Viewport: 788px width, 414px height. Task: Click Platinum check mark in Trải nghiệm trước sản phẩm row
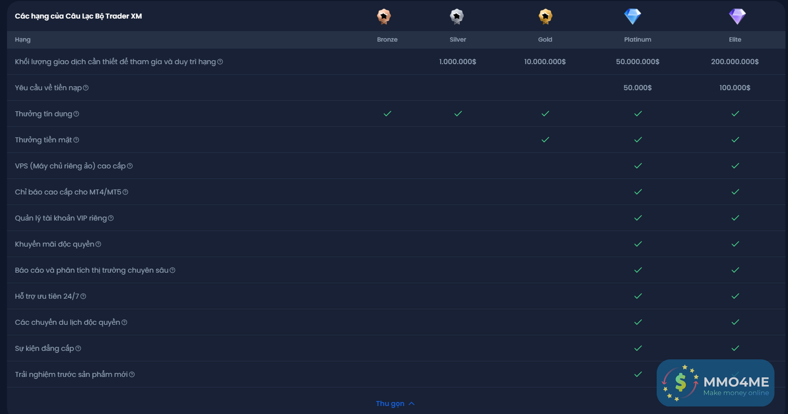click(638, 374)
